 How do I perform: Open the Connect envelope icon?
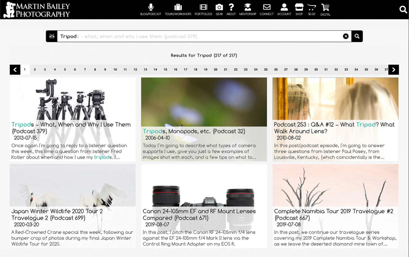266,7
